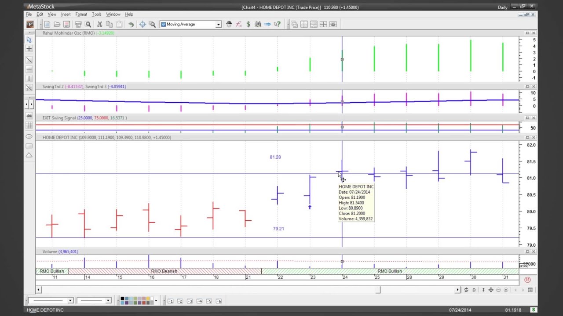Click the green dollar sign toolbar icon
563x316 pixels.
(x=248, y=24)
